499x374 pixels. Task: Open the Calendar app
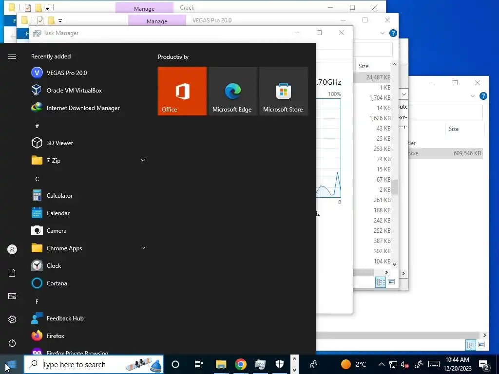click(50, 213)
